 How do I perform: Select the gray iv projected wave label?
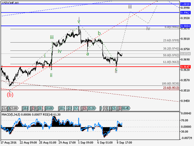[x=148, y=28]
